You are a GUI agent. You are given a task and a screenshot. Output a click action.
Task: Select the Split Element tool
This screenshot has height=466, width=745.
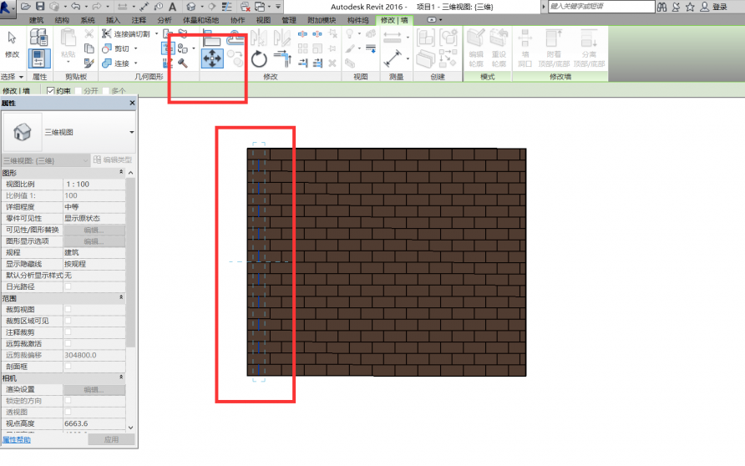coord(302,34)
